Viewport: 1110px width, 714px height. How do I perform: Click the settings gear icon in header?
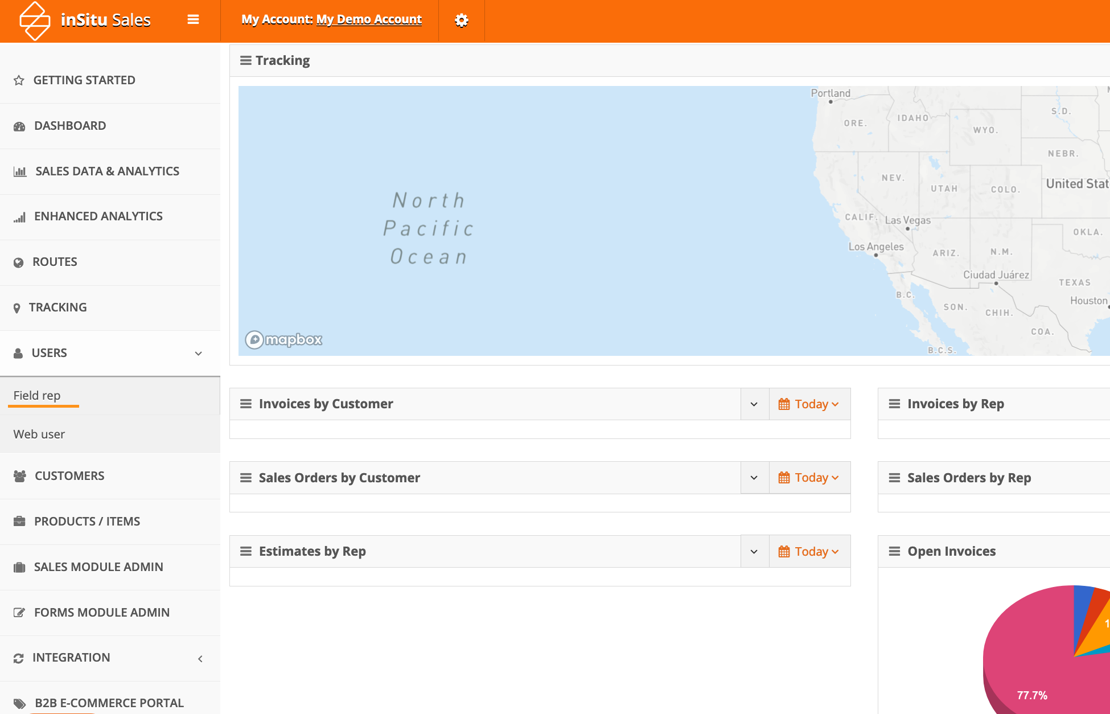pos(461,20)
